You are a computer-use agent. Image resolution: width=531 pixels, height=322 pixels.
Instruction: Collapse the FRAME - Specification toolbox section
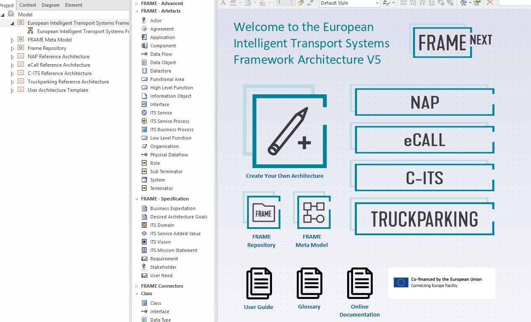click(x=136, y=199)
